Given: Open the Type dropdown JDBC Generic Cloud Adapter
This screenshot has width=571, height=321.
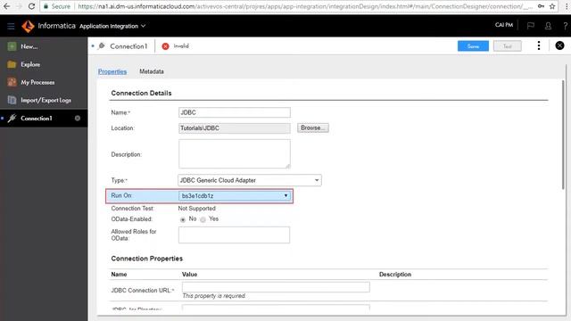Looking at the screenshot, I should point(250,180).
